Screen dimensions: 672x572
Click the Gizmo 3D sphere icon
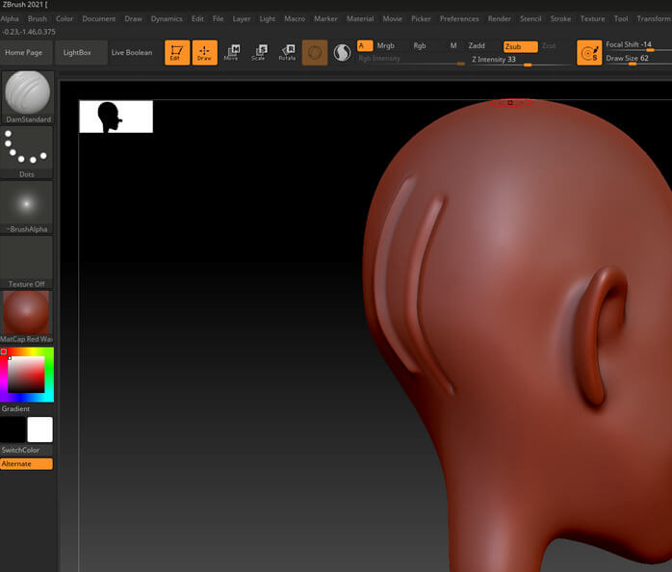point(315,53)
